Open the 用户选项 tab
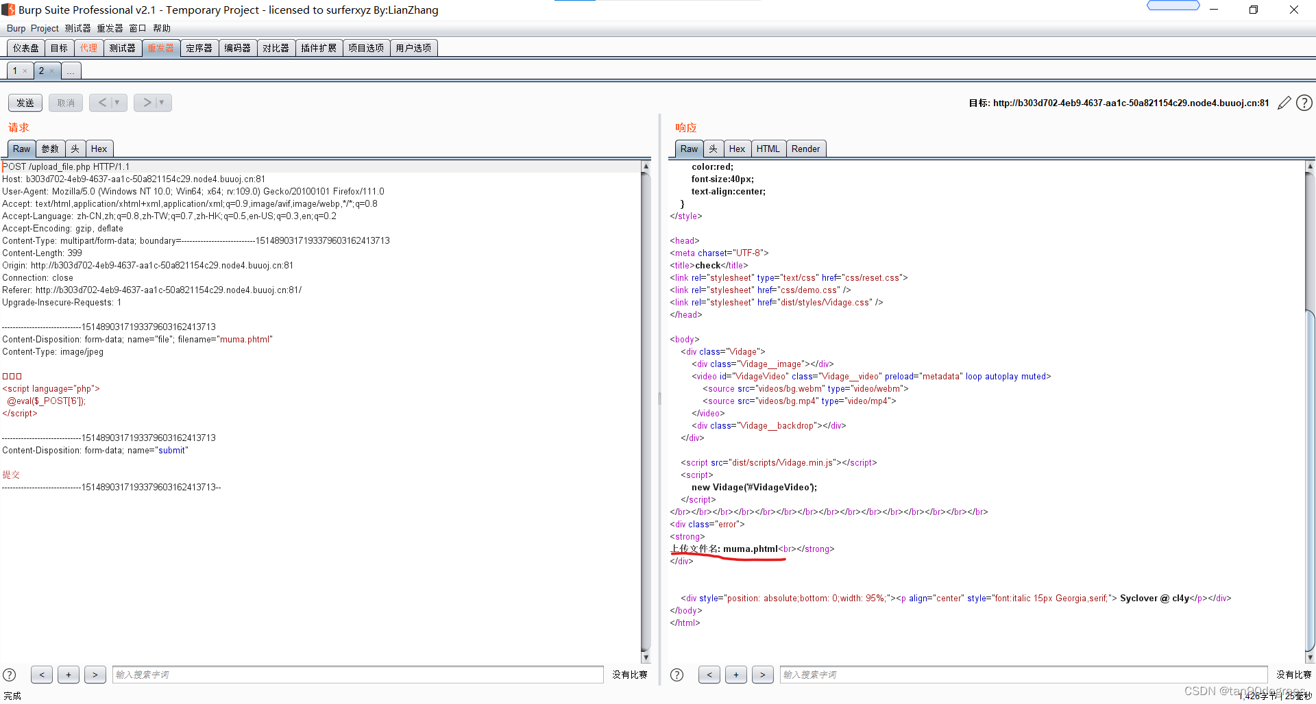Image resolution: width=1316 pixels, height=704 pixels. [x=413, y=48]
